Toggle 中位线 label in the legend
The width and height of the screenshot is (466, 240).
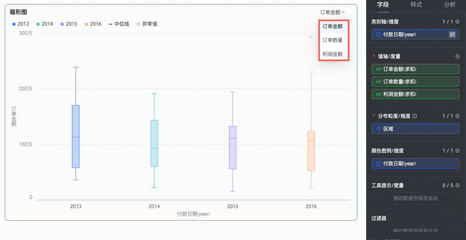pos(122,24)
